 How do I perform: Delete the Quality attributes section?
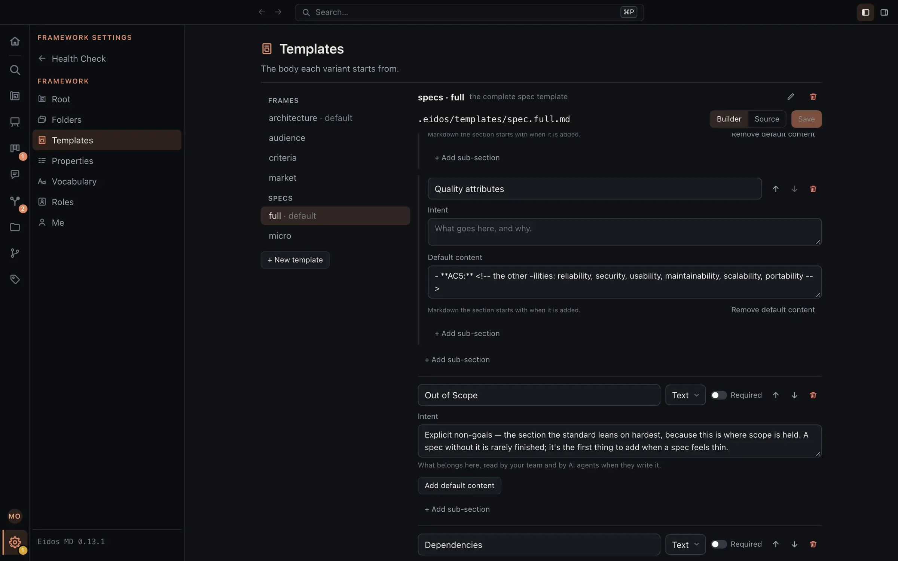813,189
